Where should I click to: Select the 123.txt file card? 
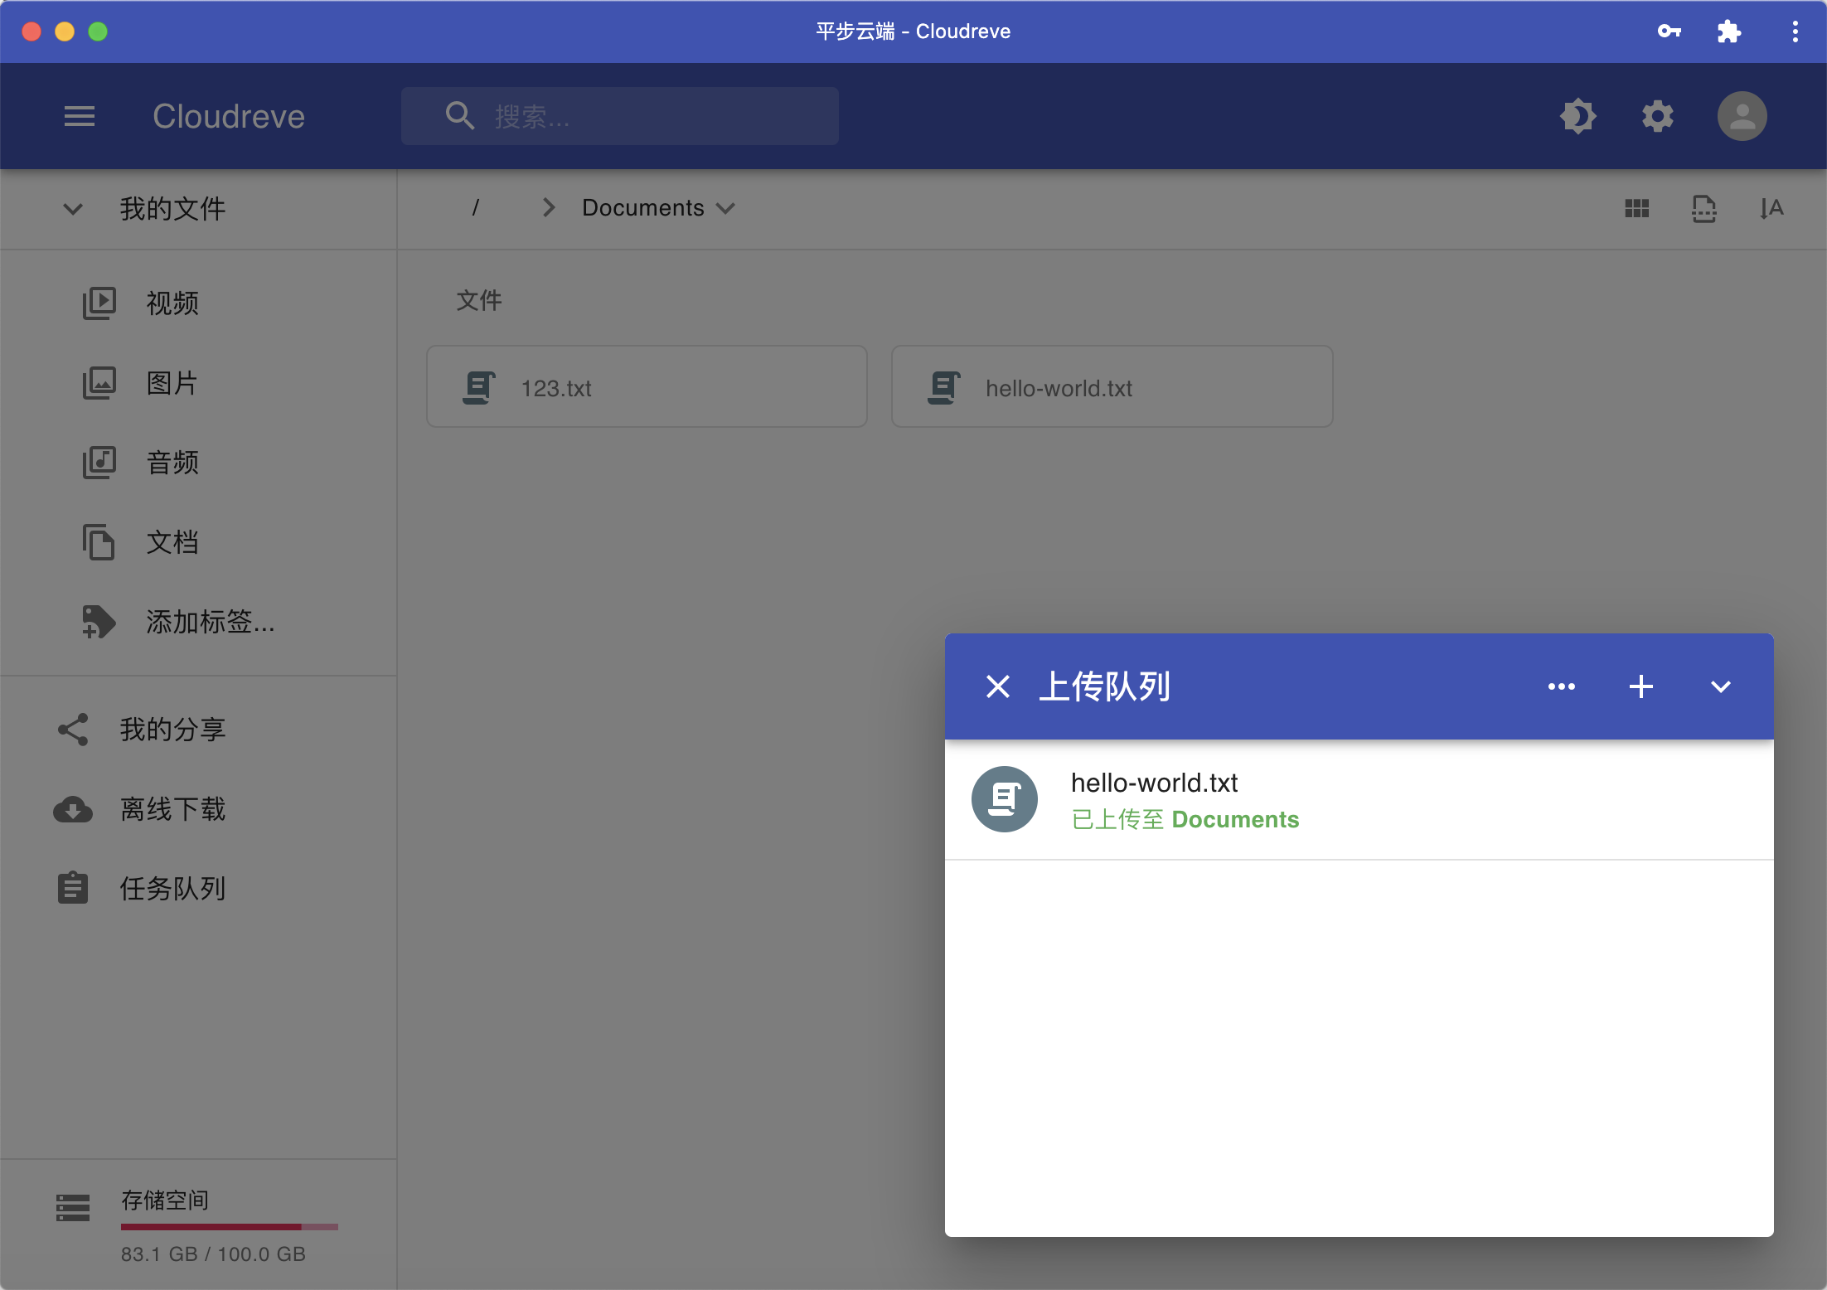(x=647, y=387)
